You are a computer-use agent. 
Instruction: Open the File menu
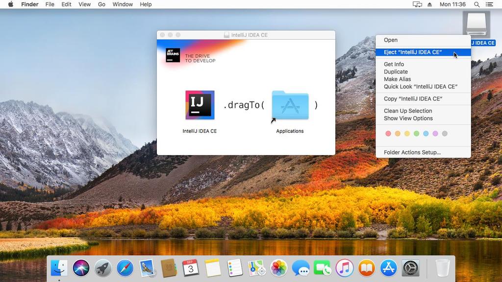50,4
